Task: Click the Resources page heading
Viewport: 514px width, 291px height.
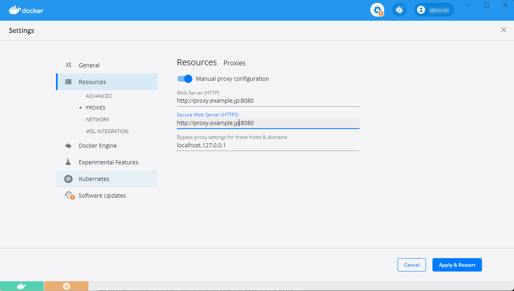Action: tap(197, 62)
